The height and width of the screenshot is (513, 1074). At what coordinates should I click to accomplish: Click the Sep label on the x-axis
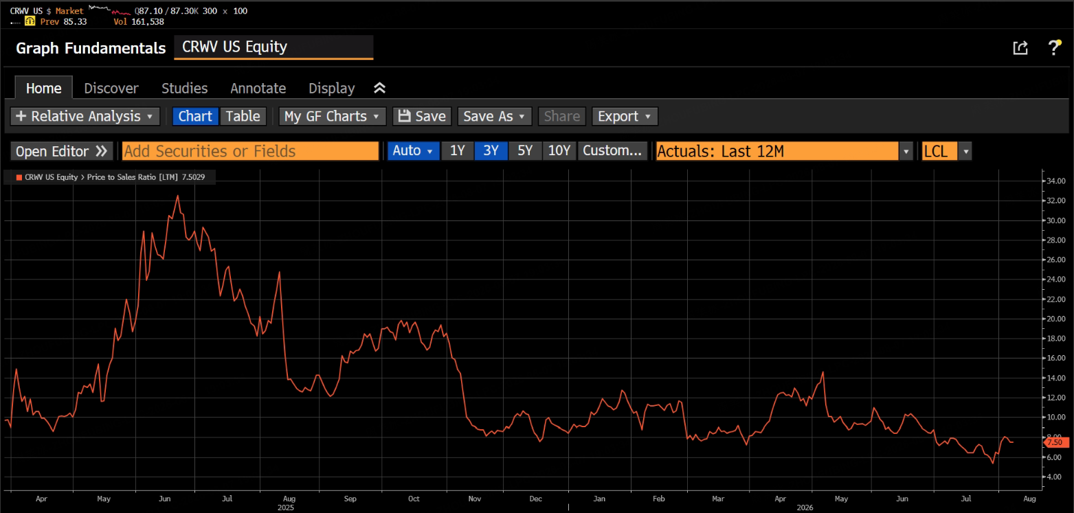click(350, 499)
